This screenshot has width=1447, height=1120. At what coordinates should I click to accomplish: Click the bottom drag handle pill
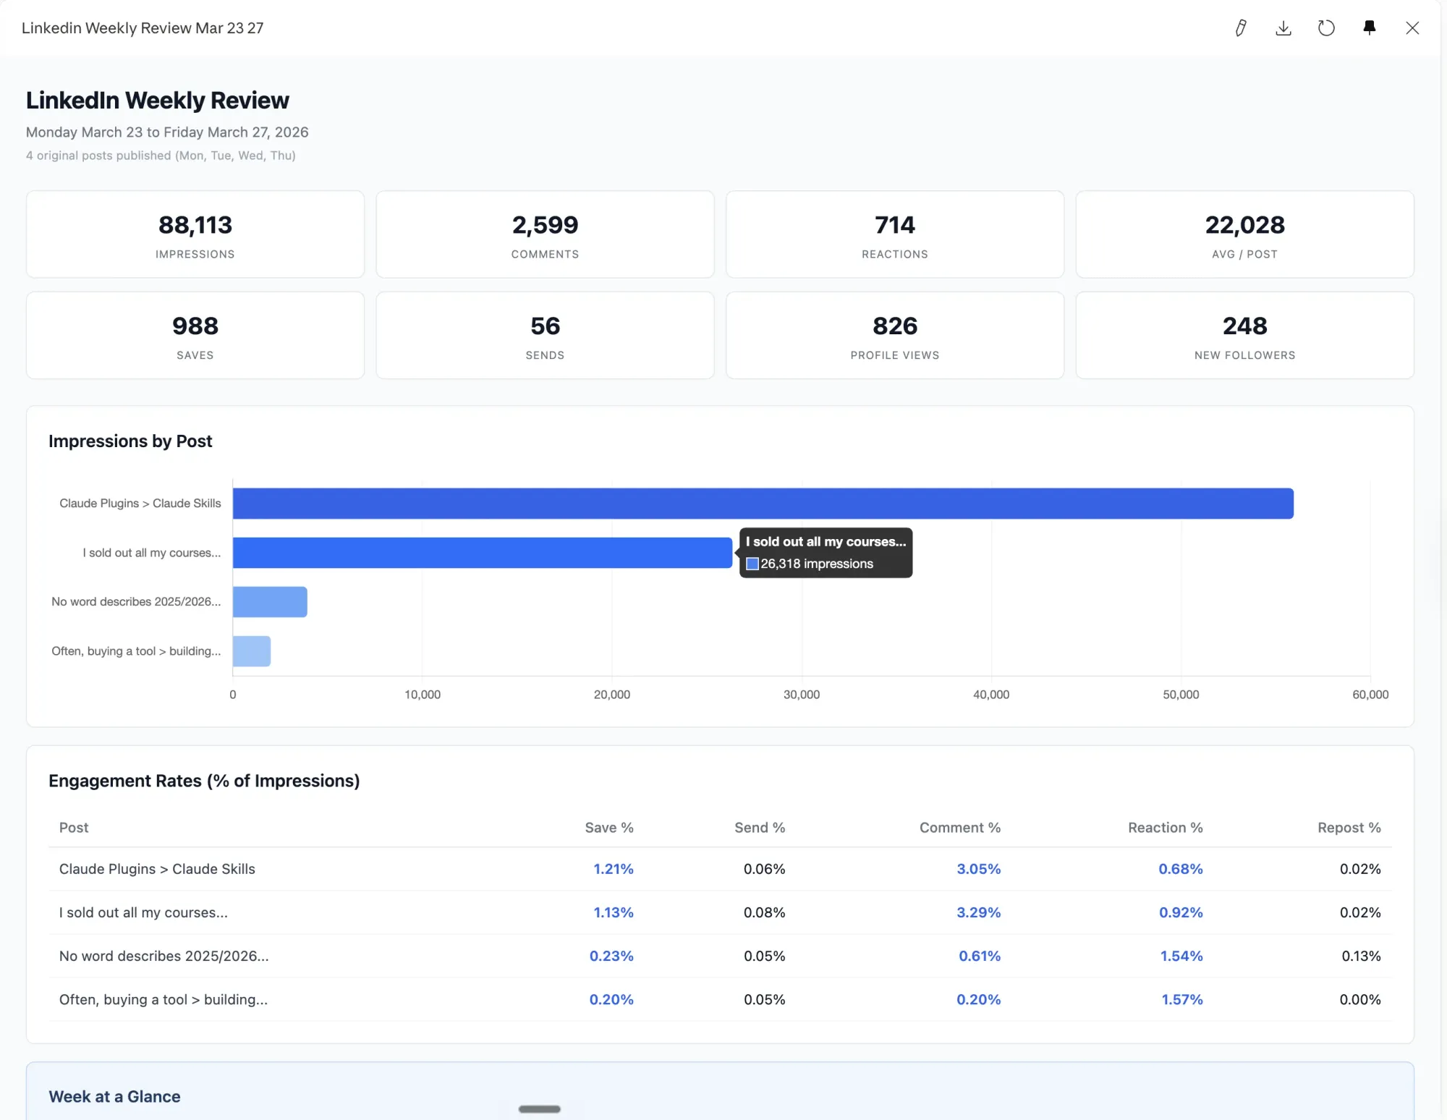540,1109
